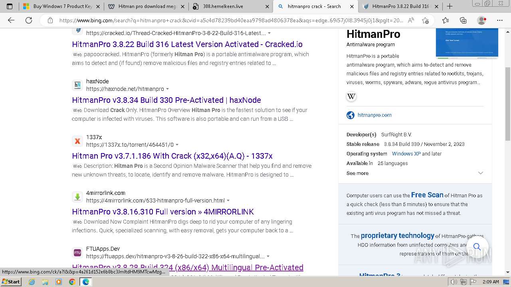The height and width of the screenshot is (287, 511).
Task: Click the proprietary technology highlighted text
Action: [x=397, y=236]
